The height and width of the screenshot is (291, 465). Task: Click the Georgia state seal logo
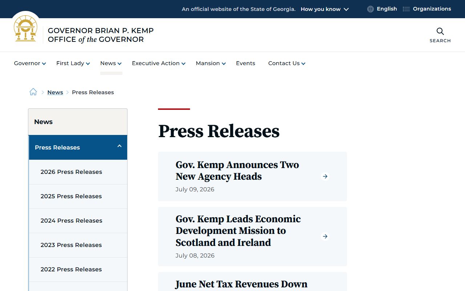click(x=25, y=29)
